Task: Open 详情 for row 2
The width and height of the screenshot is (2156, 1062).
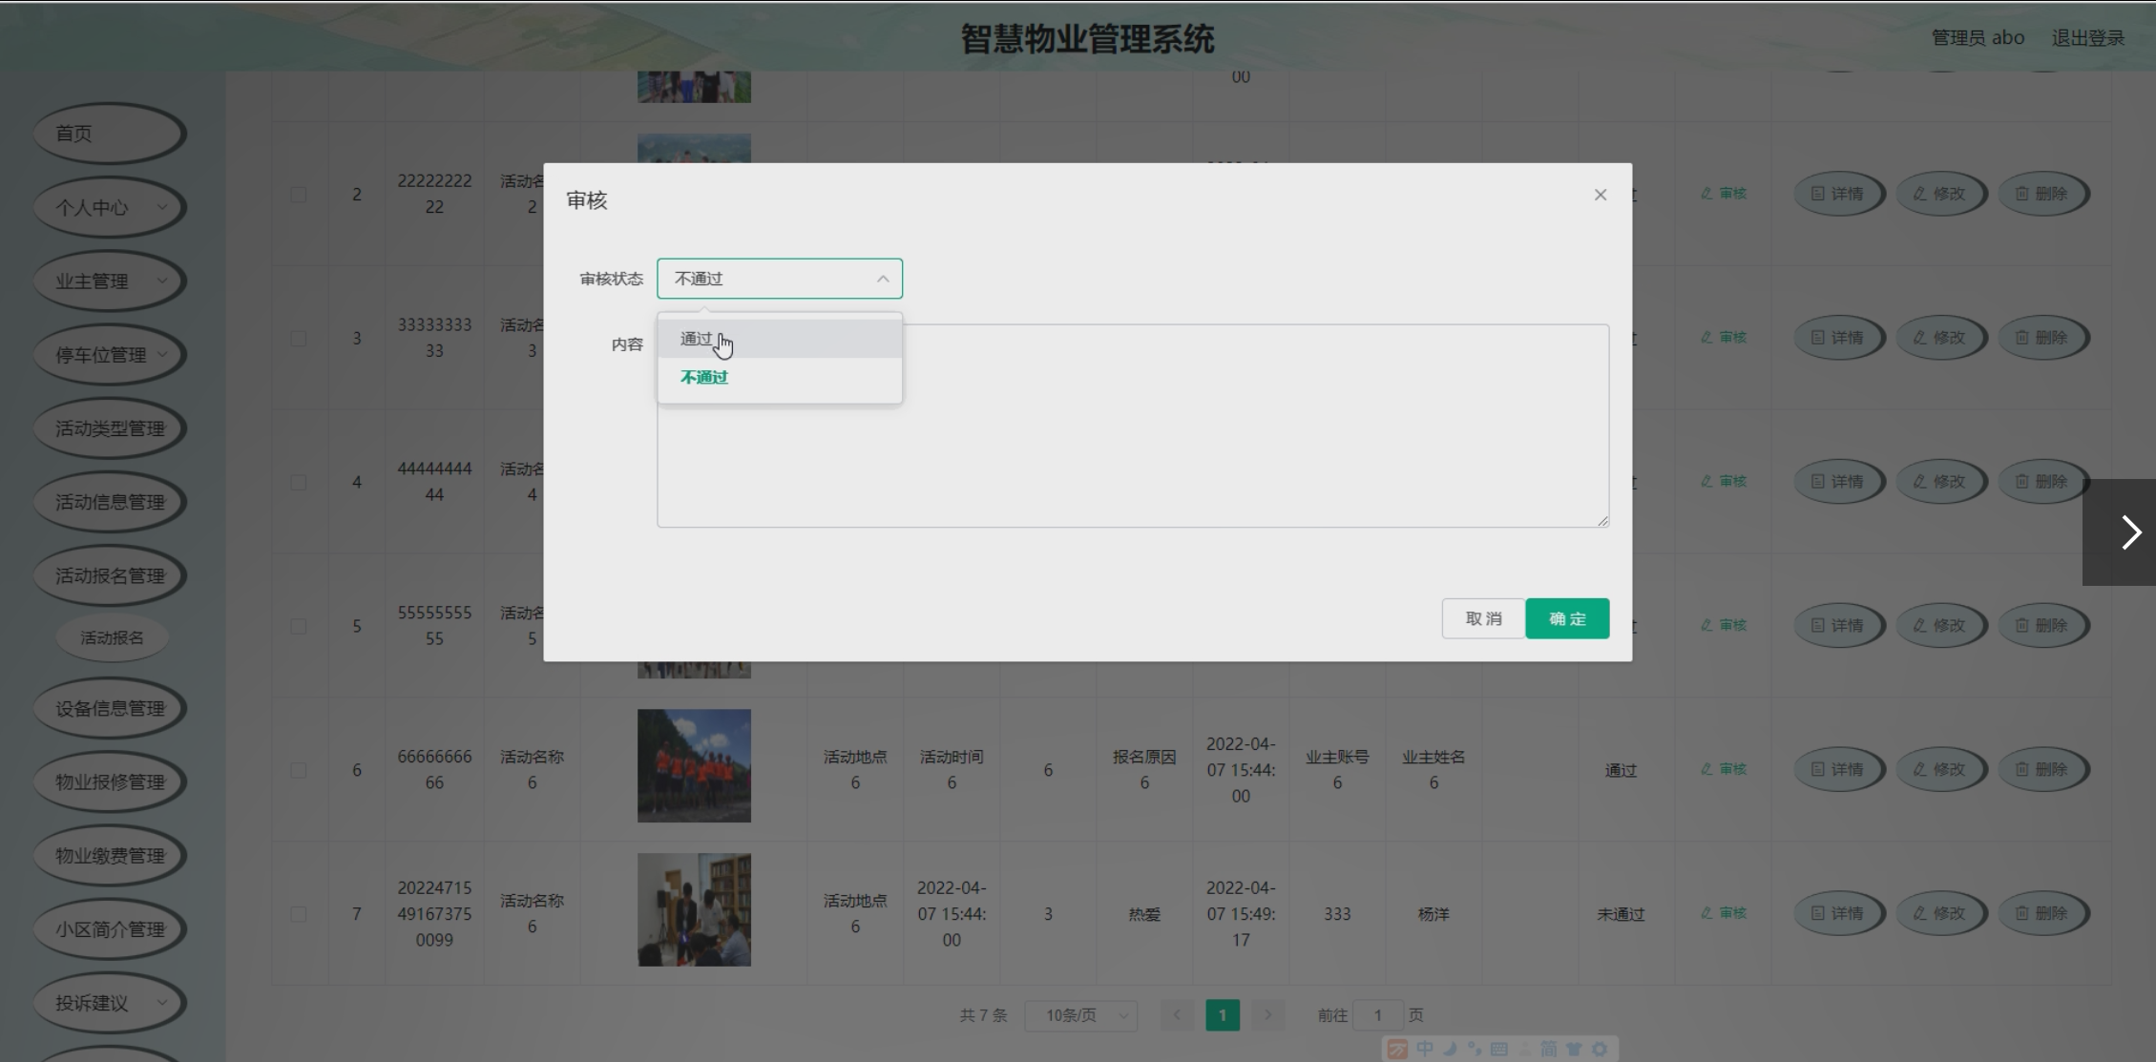Action: (1838, 194)
